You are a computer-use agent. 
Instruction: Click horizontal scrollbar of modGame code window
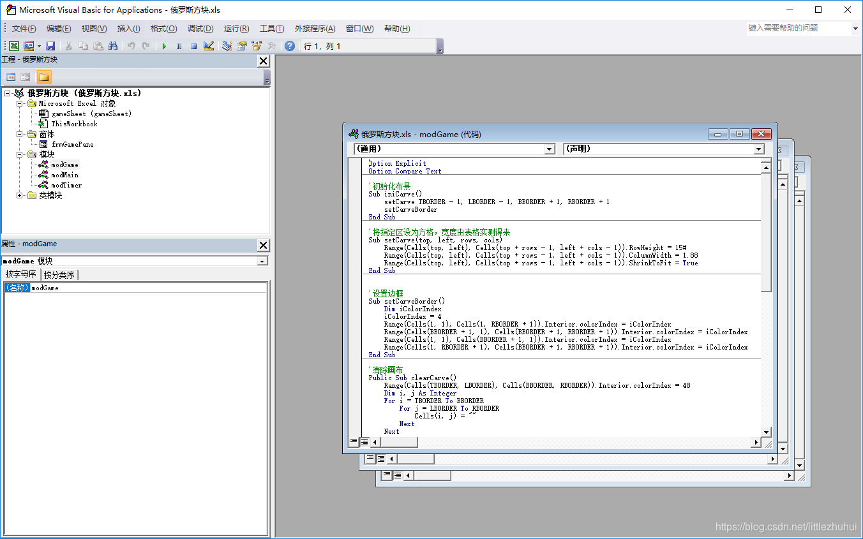(566, 442)
